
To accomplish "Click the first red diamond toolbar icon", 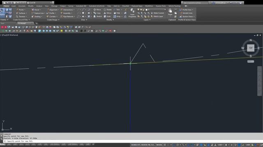I will point(2,27).
